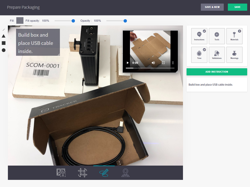Play the box-folding instruction video

[127, 63]
